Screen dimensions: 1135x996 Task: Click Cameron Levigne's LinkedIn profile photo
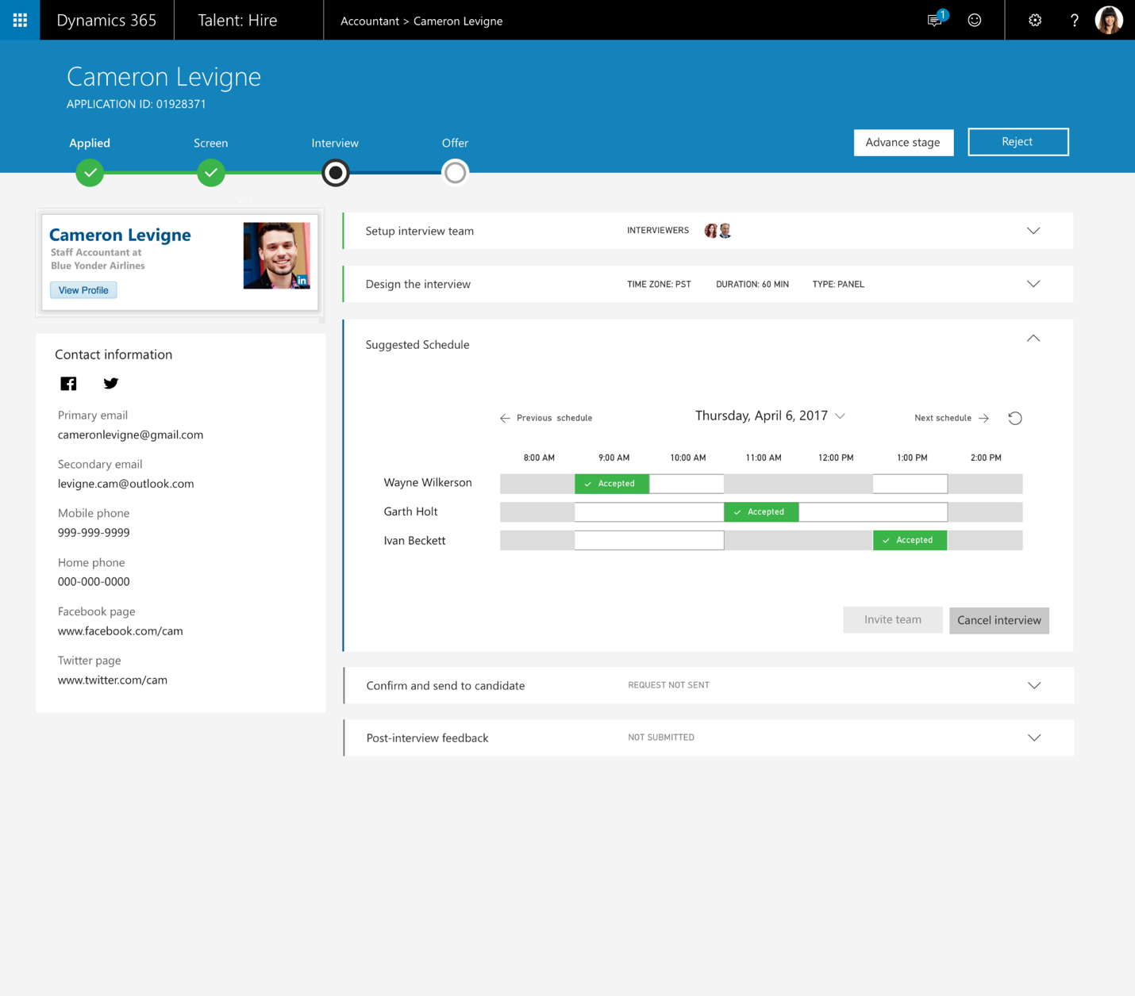(x=276, y=255)
